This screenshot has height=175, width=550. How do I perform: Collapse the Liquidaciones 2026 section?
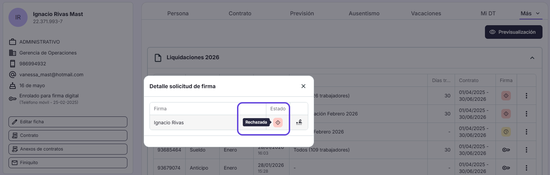coord(532,58)
